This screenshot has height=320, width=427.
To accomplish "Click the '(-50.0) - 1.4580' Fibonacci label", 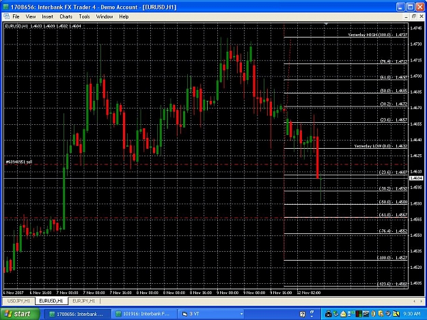I will 393,202.
